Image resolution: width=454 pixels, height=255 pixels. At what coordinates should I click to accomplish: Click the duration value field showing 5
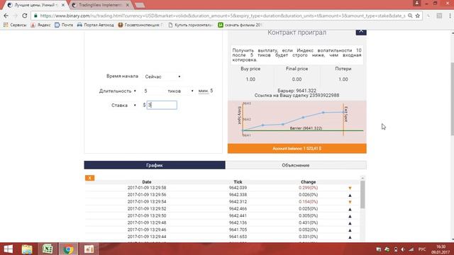tap(153, 91)
